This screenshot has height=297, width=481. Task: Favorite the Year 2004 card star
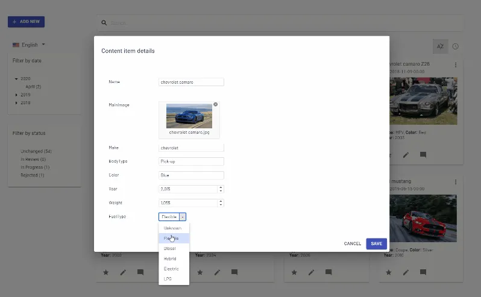tap(200, 272)
